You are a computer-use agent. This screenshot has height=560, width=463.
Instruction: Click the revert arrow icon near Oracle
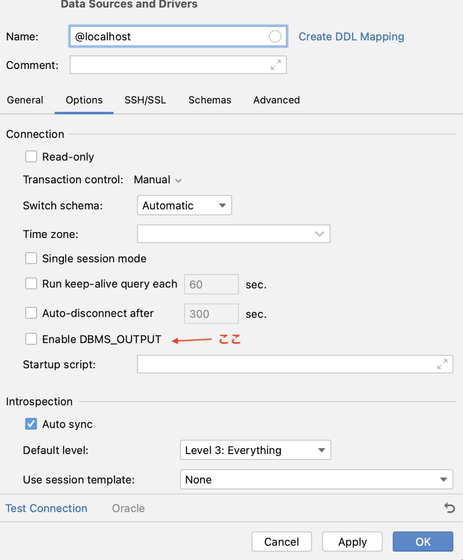click(x=449, y=508)
